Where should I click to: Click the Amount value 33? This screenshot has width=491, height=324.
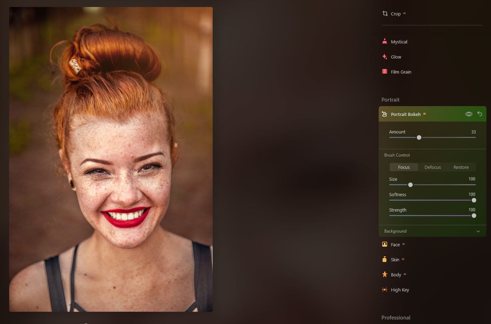point(473,132)
